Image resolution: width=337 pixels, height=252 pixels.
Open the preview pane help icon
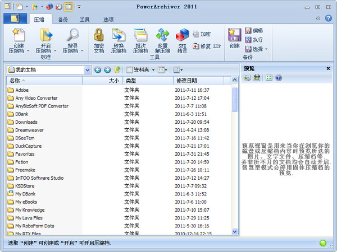pyautogui.click(x=279, y=78)
